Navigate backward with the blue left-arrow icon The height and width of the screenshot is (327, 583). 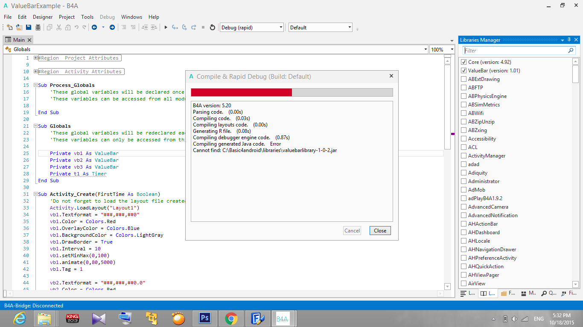click(x=94, y=27)
